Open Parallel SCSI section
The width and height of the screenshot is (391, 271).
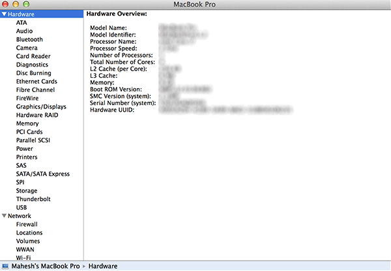33,140
